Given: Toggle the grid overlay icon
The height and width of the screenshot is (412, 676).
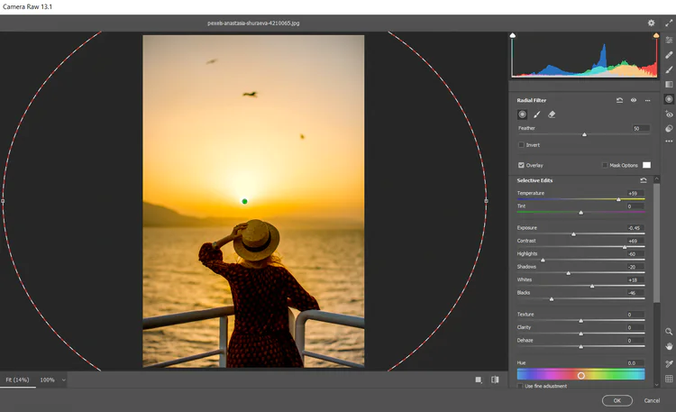Looking at the screenshot, I should [669, 379].
